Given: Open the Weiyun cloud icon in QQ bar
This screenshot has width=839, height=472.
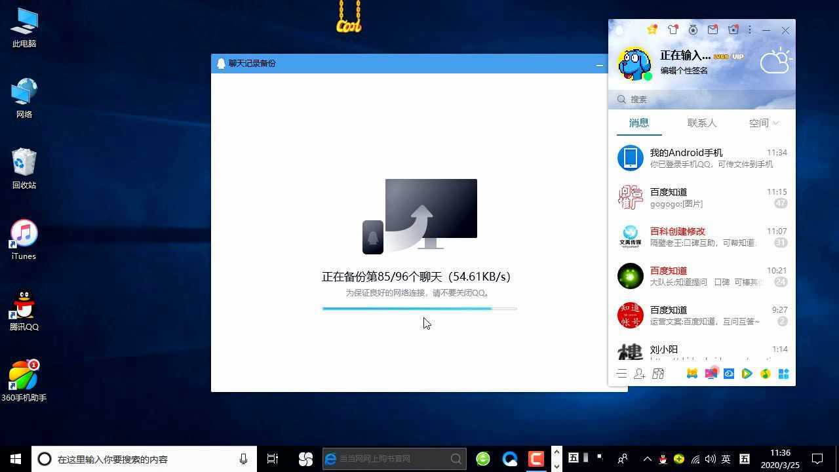Looking at the screenshot, I should point(728,374).
